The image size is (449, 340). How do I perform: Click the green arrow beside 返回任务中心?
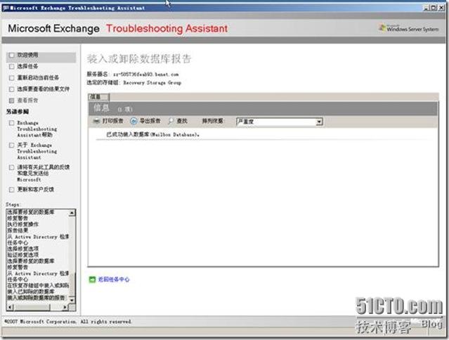(92, 280)
